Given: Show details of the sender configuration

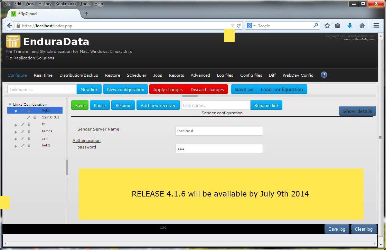Looking at the screenshot, I should click(357, 111).
